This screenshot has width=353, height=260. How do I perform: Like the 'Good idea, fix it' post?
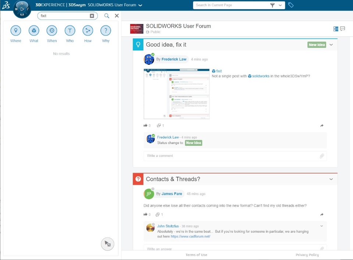146,125
